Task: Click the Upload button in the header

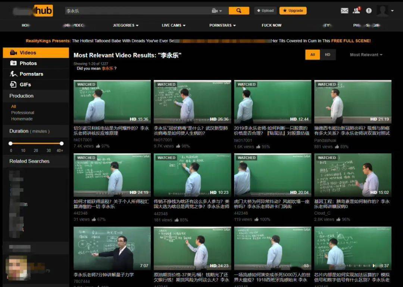Action: 265,11
